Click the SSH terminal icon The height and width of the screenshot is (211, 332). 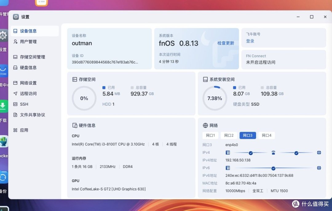click(x=15, y=104)
